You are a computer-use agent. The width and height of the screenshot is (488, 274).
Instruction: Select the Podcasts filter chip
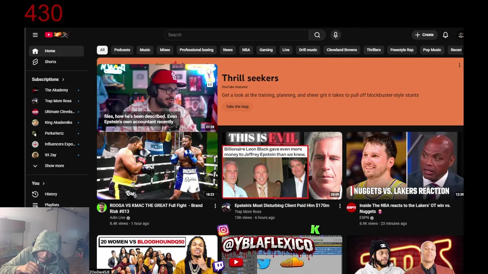coord(122,50)
